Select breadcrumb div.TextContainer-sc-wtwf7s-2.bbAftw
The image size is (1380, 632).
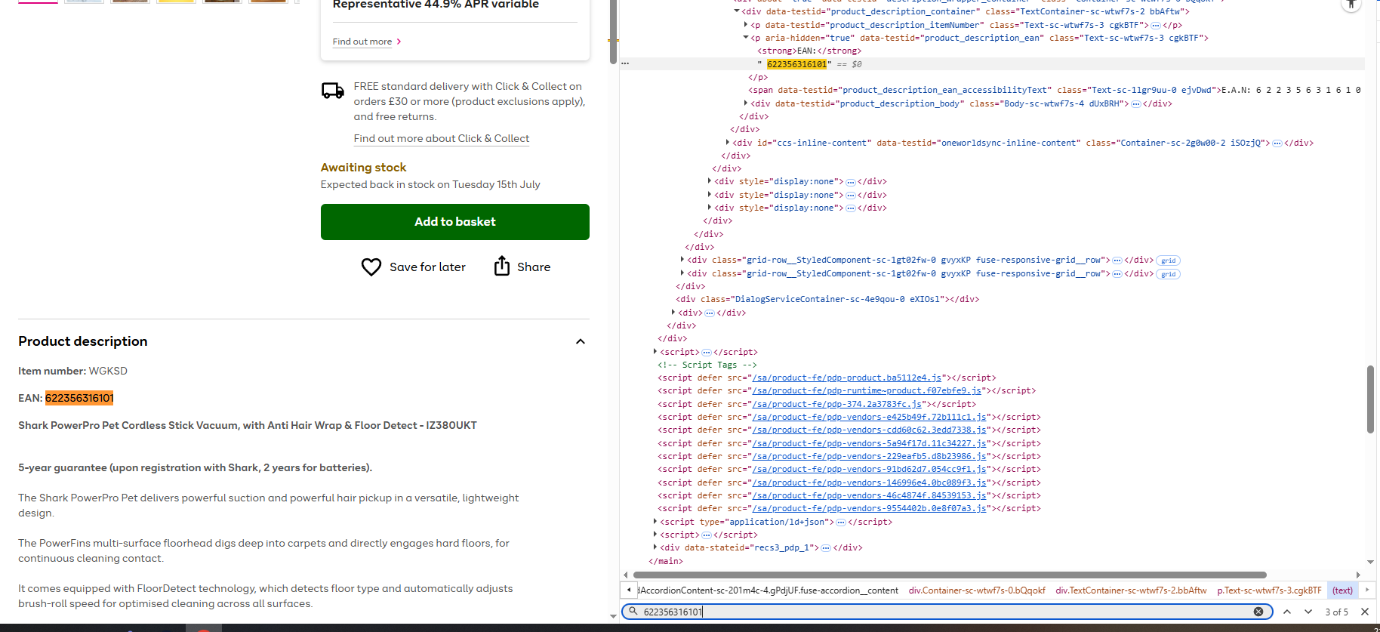click(1131, 590)
